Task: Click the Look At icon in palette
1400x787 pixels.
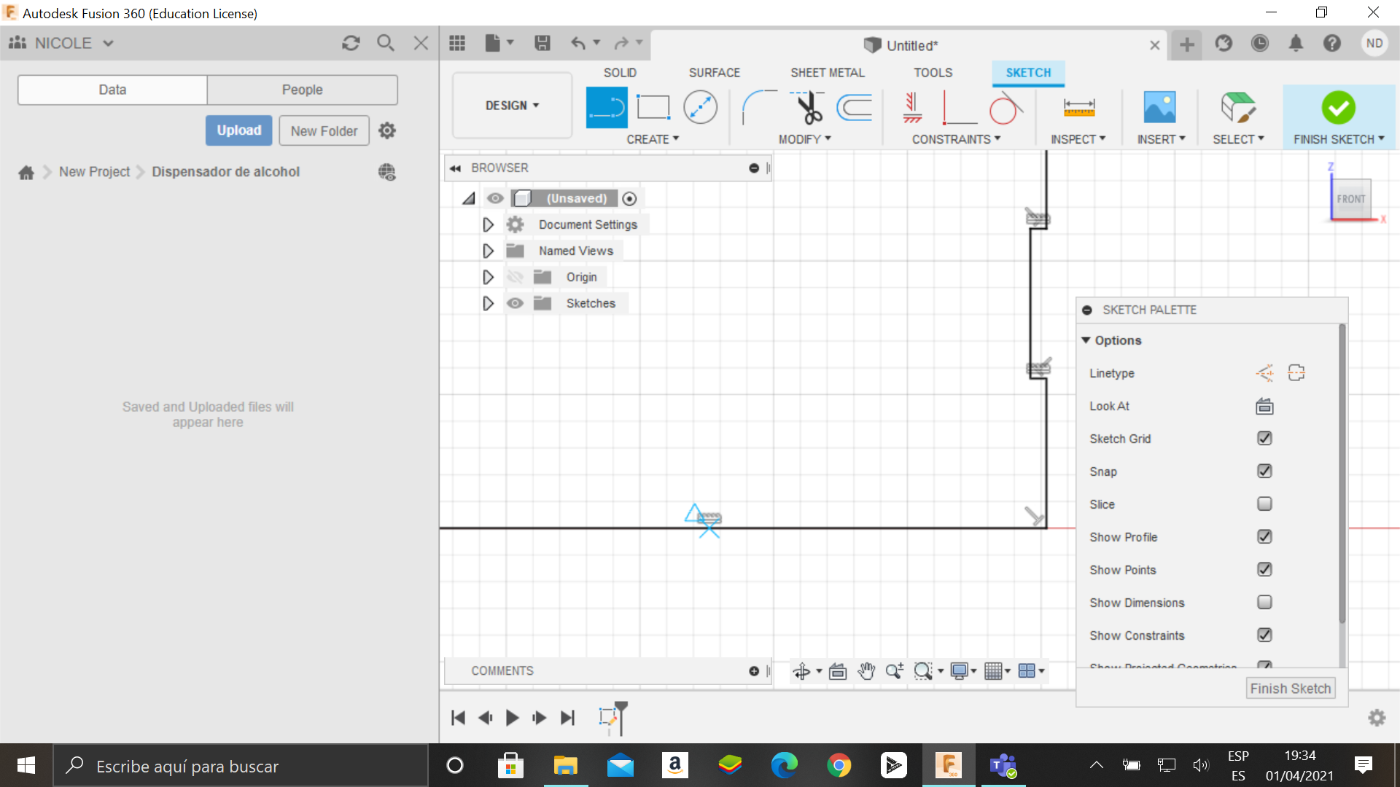Action: [x=1264, y=407]
